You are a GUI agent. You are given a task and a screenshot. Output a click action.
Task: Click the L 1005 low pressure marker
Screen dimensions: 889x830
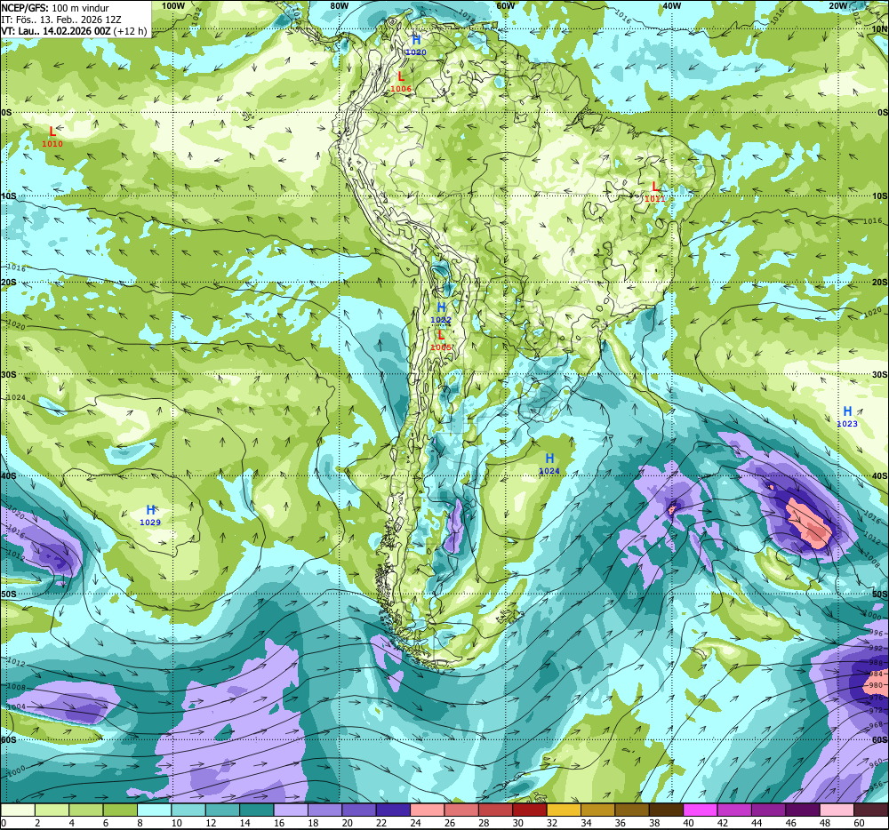point(441,340)
